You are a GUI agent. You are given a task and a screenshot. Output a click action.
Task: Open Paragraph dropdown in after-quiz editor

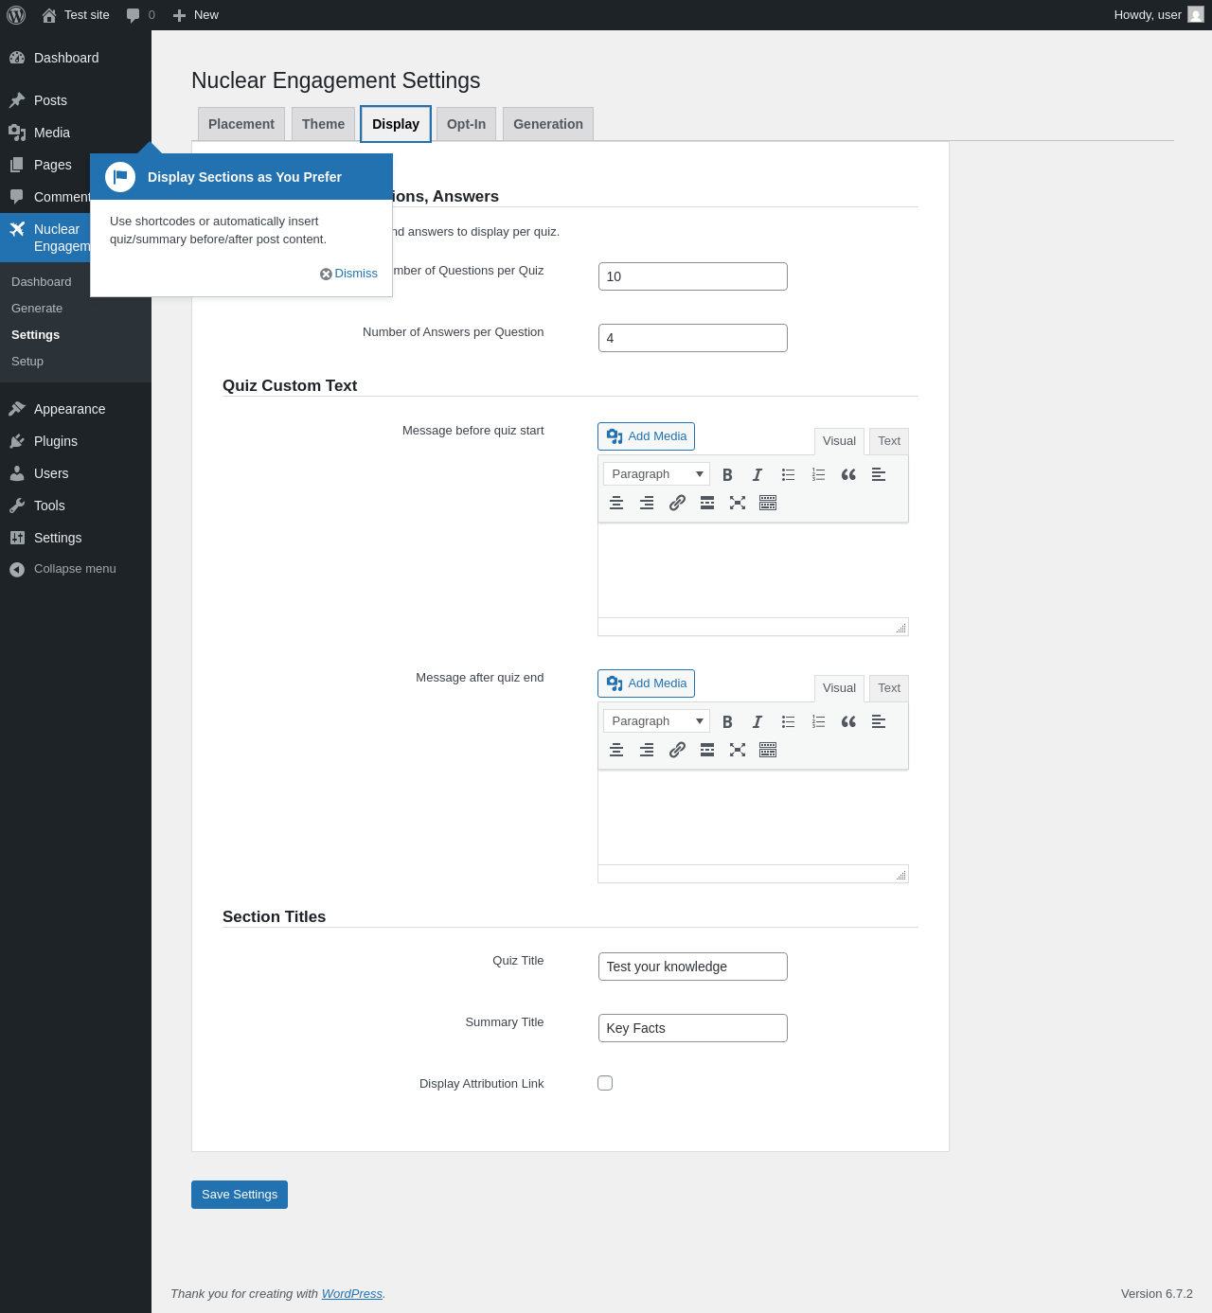[x=656, y=721]
